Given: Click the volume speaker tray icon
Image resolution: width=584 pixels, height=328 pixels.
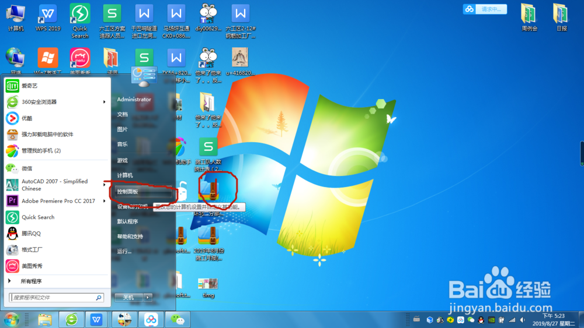Looking at the screenshot, I should (x=523, y=320).
